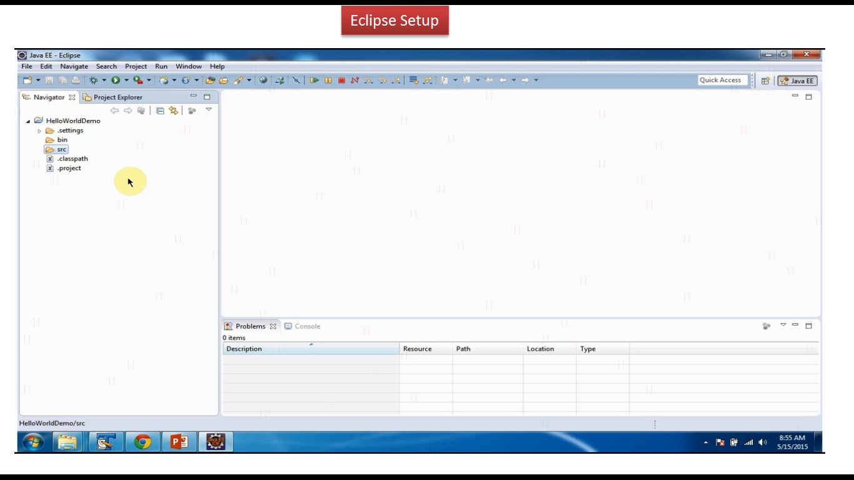Click the Back navigation arrow in main toolbar
This screenshot has width=854, height=480.
coord(503,80)
